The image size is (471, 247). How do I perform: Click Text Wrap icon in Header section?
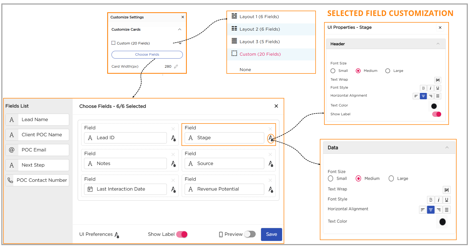pos(437,80)
